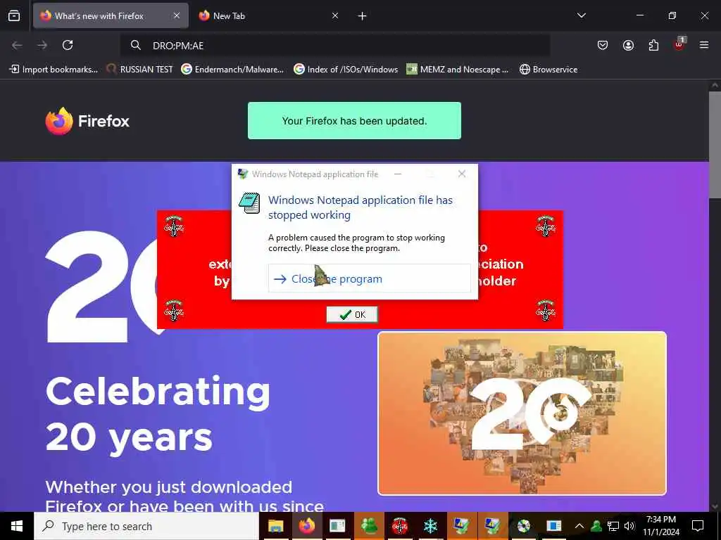Open the Windows Start menu
Viewport: 721px width, 540px height.
click(17, 526)
